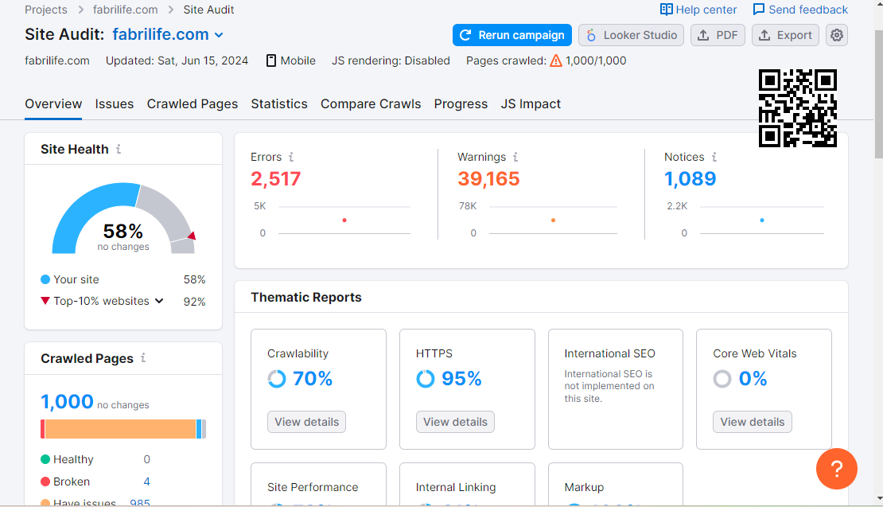Image resolution: width=883 pixels, height=507 pixels.
Task: Open settings gear icon
Action: point(836,35)
